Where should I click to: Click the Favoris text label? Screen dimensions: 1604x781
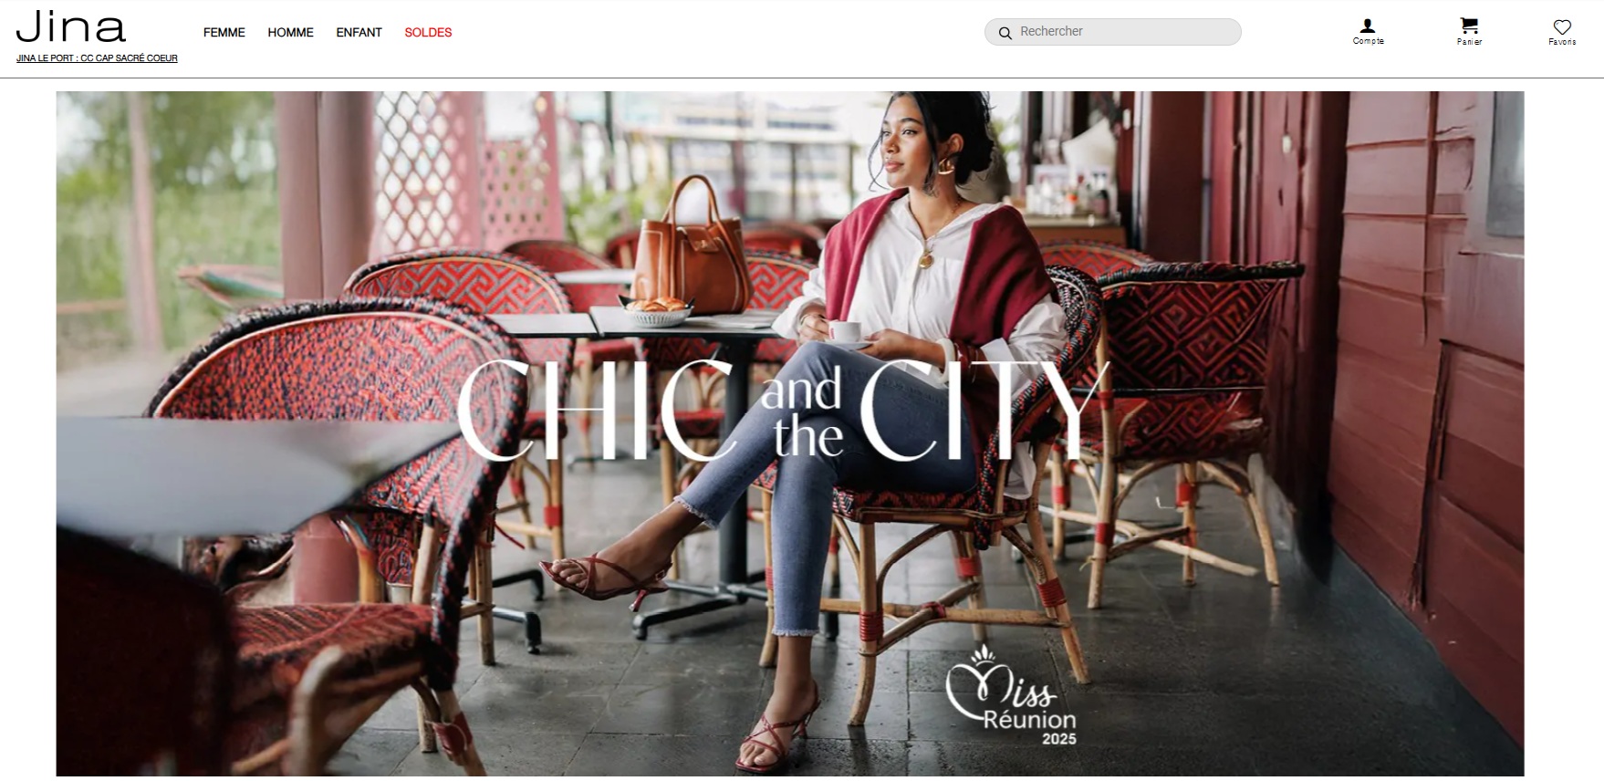coord(1562,42)
